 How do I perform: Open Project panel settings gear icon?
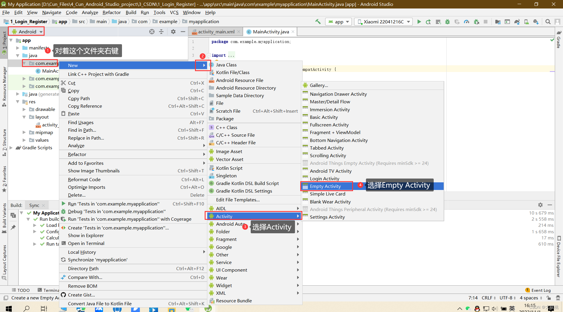coord(173,32)
